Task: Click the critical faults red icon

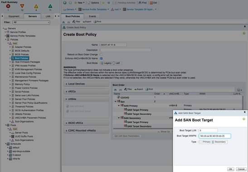Action: tap(8, 6)
